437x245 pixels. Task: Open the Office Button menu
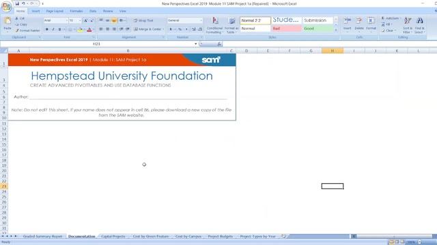6,6
